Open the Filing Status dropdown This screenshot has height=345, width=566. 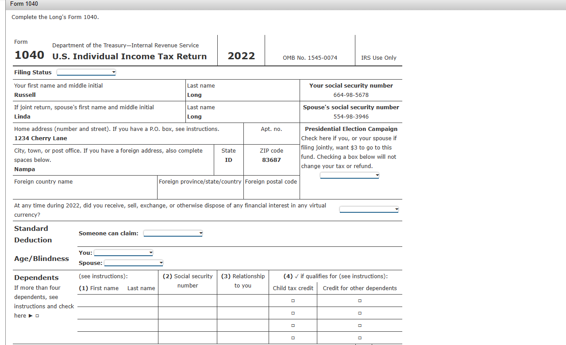click(86, 72)
